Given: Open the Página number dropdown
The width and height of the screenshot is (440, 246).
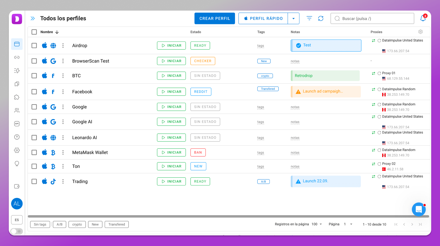Looking at the screenshot, I should point(348,224).
